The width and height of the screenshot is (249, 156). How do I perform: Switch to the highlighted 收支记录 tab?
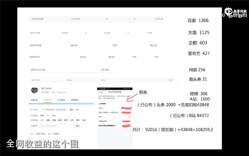[x=48, y=100]
